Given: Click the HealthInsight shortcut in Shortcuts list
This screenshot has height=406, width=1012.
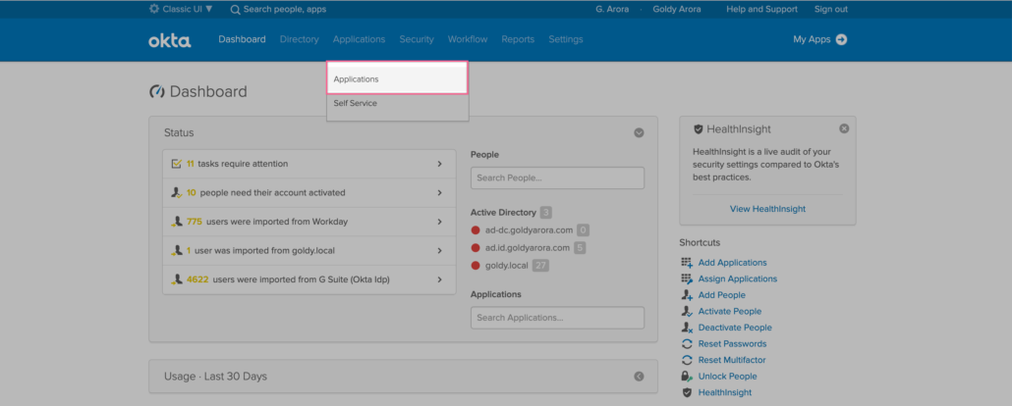Looking at the screenshot, I should tap(725, 392).
